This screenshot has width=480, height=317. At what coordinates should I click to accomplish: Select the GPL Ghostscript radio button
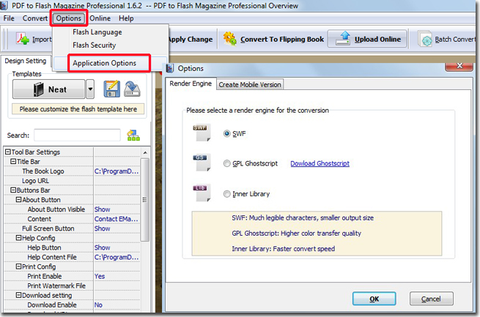[226, 163]
